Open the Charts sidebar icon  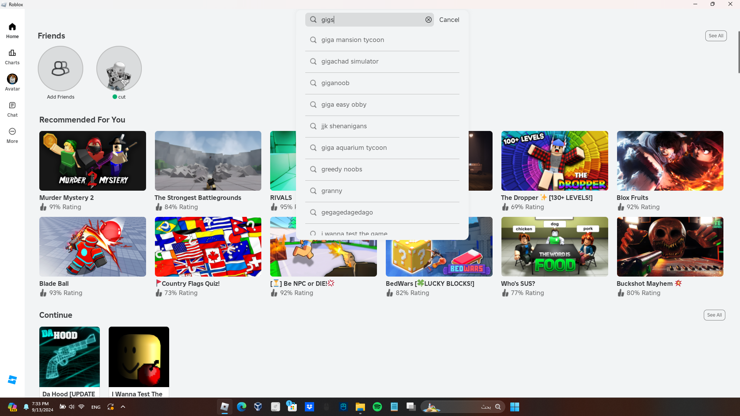pos(12,57)
